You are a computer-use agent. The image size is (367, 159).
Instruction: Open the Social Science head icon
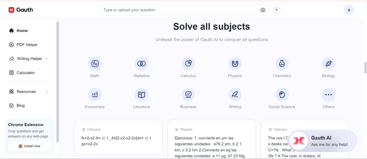click(x=282, y=95)
